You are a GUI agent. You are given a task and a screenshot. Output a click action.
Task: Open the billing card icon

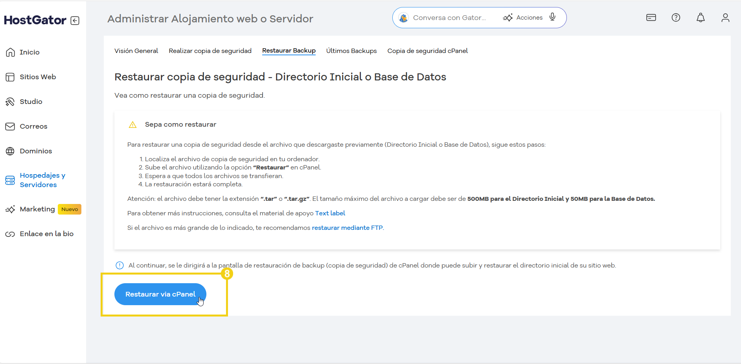tap(651, 17)
